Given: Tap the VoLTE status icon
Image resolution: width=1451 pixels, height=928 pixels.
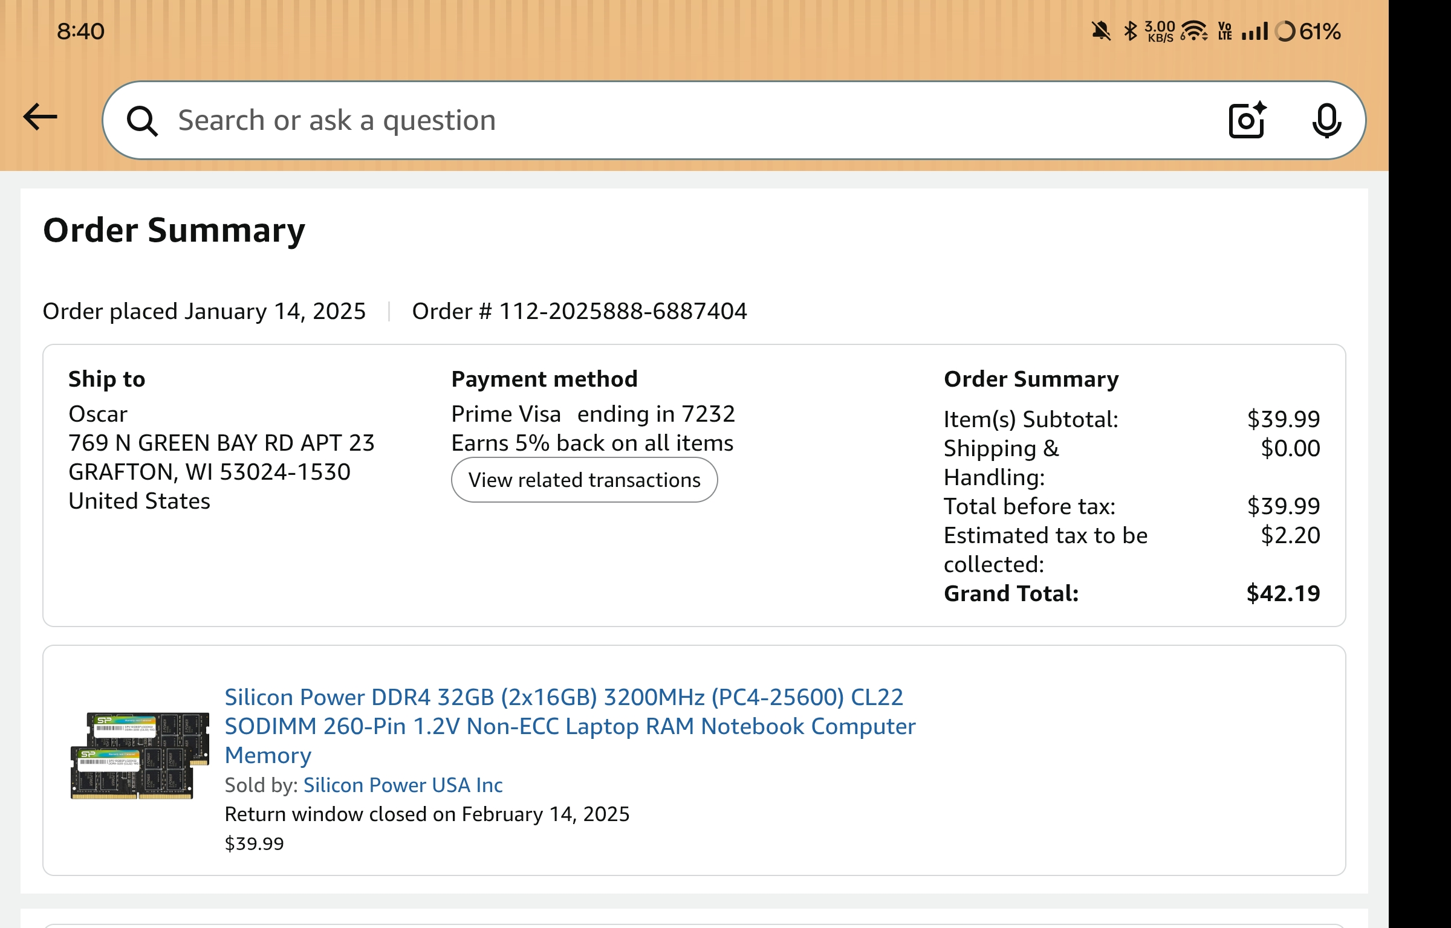Looking at the screenshot, I should point(1225,31).
